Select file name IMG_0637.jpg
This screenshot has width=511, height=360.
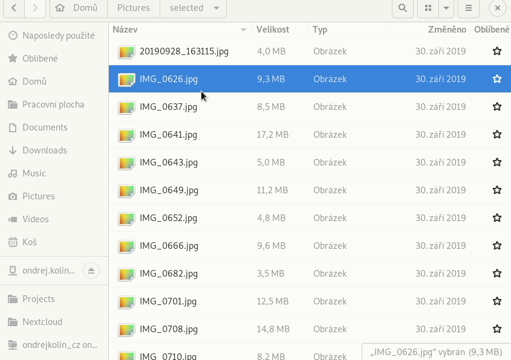(169, 107)
